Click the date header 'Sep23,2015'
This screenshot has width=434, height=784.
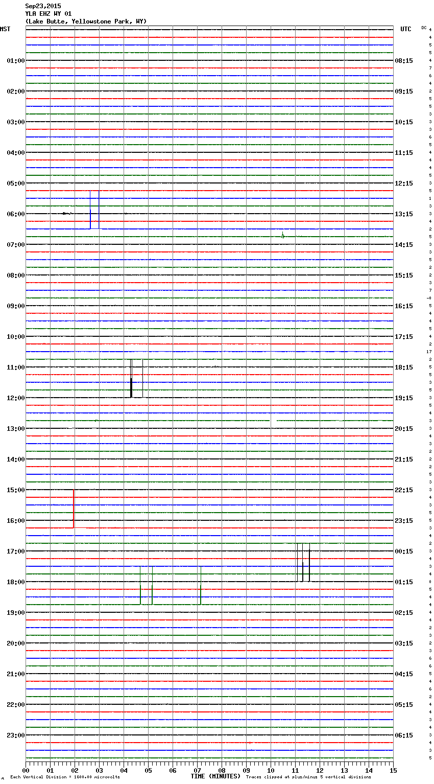[x=43, y=6]
